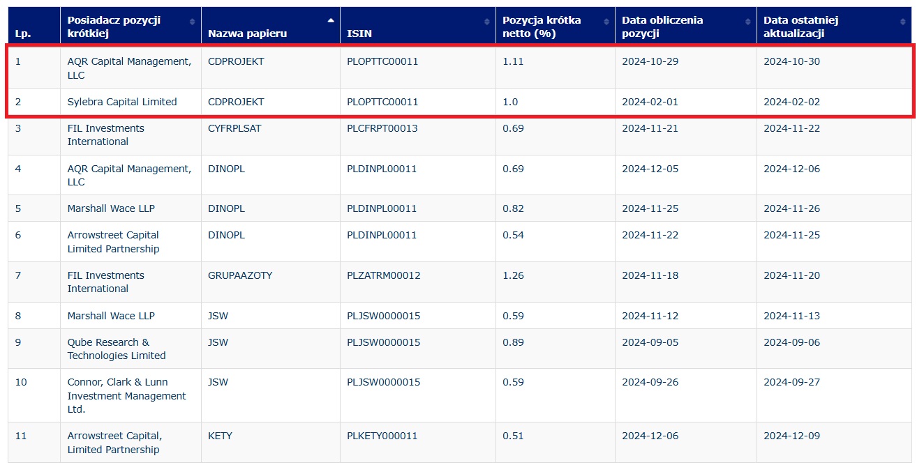Viewport: 924px width, 465px height.
Task: Select calculation date 2024-10-29
Action: pos(650,61)
